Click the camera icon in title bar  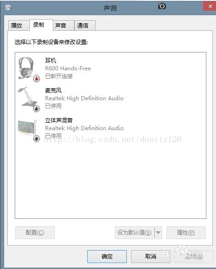(162, 6)
